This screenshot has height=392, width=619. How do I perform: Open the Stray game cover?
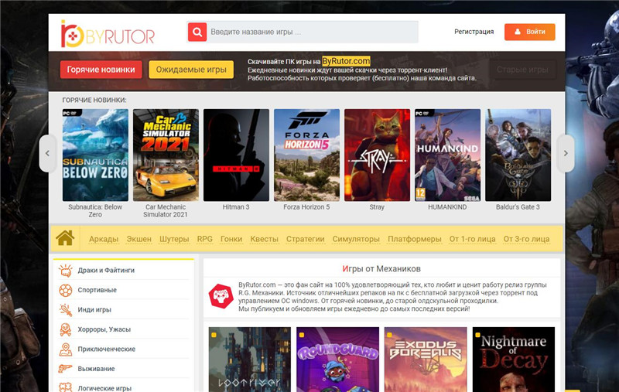point(377,155)
